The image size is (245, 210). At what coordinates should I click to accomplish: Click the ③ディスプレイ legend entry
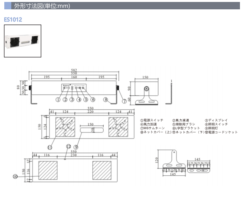[x=216, y=121]
